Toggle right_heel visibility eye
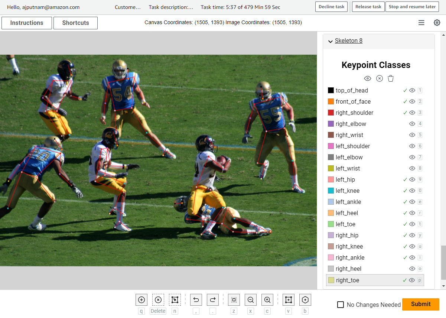The height and width of the screenshot is (318, 446). point(412,269)
